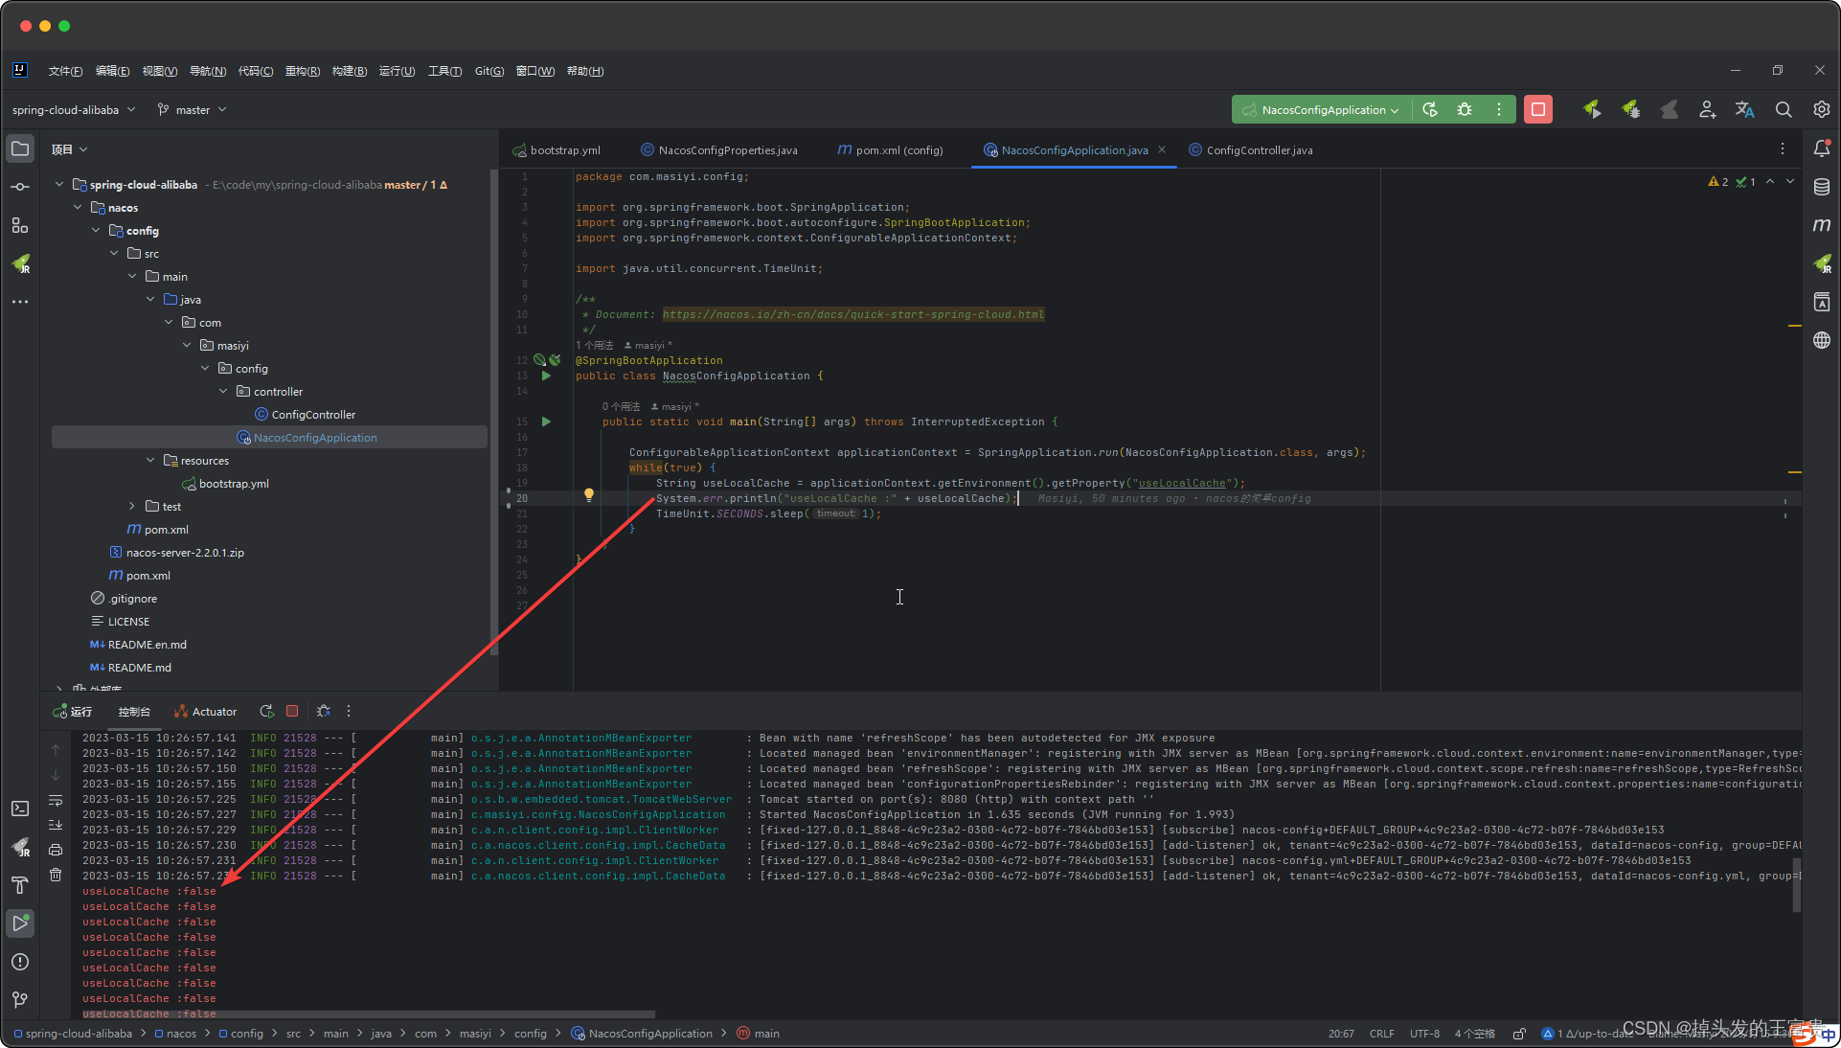
Task: Open the Maven tool window icon
Action: [1821, 225]
